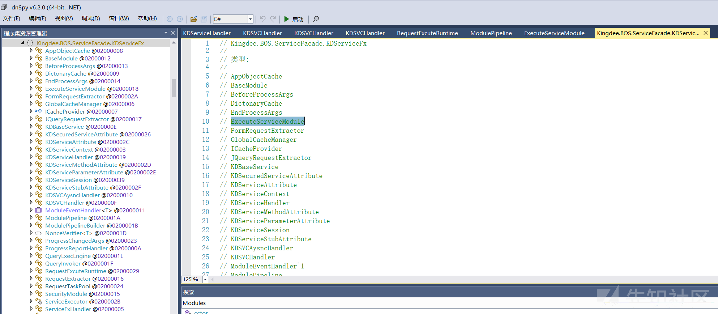Open the assembly explorer panel options arrow

point(166,33)
